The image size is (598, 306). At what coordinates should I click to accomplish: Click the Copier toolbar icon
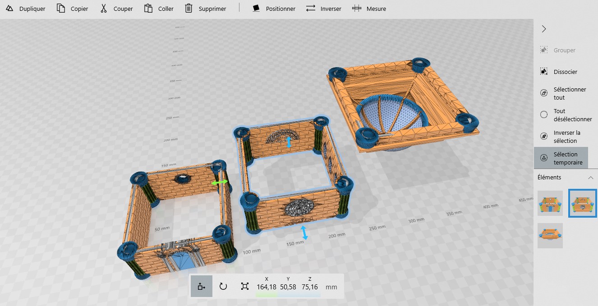tap(61, 9)
